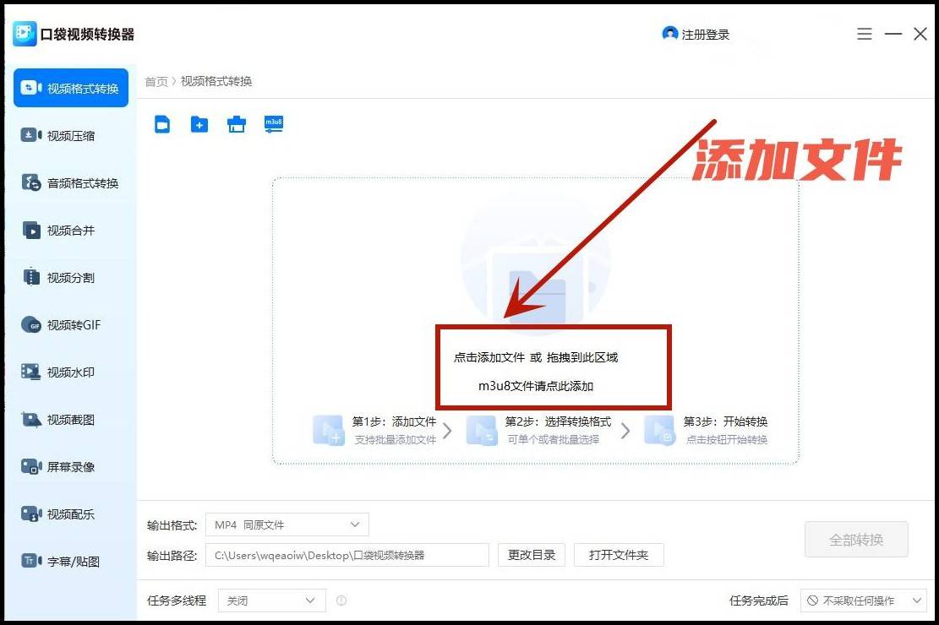Image resolution: width=939 pixels, height=625 pixels.
Task: Click the 口袋视频转换器 app logo
Action: tap(25, 34)
